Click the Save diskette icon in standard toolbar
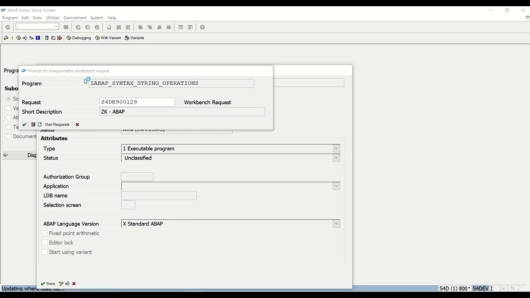This screenshot has height=298, width=530. click(66, 27)
